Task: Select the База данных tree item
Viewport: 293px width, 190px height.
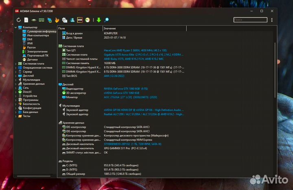Action: click(x=28, y=112)
